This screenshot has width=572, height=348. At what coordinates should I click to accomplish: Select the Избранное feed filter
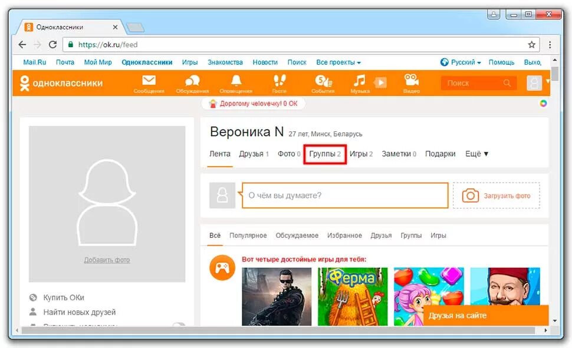[x=344, y=236]
